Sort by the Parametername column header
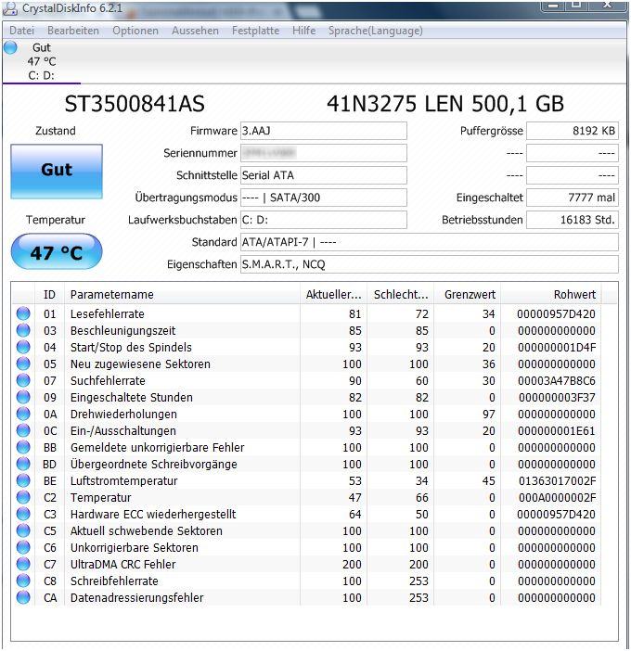This screenshot has height=651, width=631. point(182,294)
